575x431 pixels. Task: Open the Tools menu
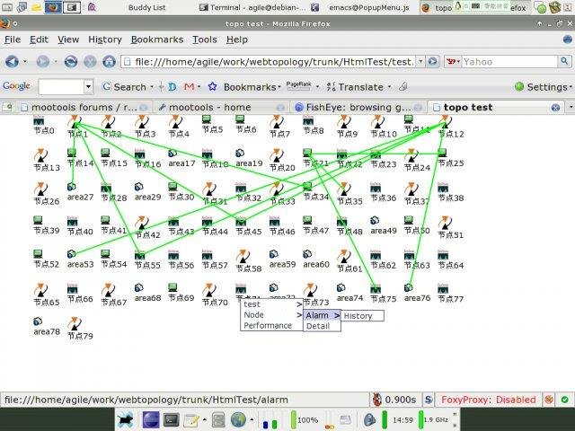coord(205,40)
